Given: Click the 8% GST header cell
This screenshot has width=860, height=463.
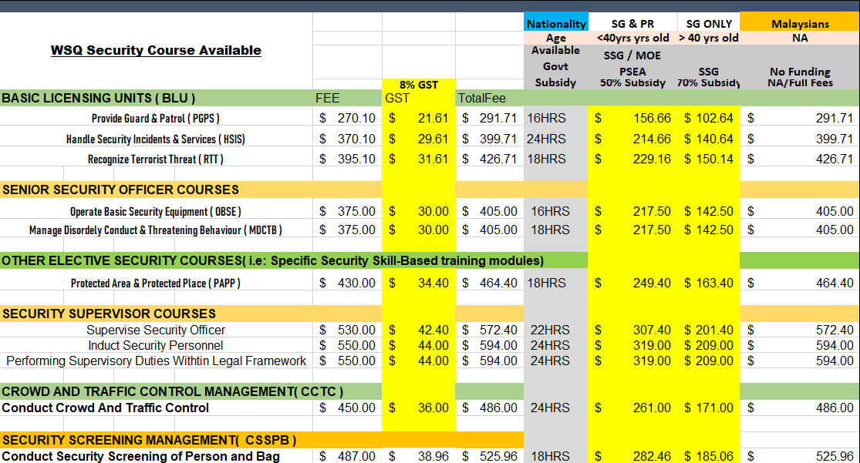Looking at the screenshot, I should coord(417,85).
